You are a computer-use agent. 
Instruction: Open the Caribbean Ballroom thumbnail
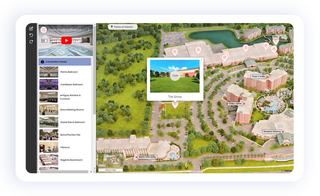coord(49,84)
